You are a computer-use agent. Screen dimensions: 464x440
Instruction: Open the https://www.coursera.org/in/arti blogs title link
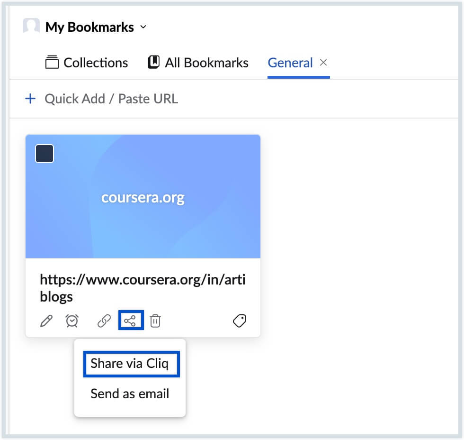pyautogui.click(x=143, y=288)
